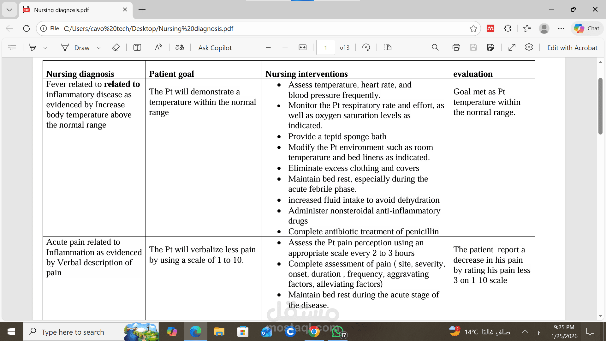The width and height of the screenshot is (606, 341).
Task: Open tab search dropdown
Action: click(x=9, y=10)
